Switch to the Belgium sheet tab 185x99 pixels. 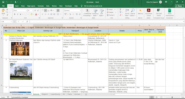click(x=45, y=94)
